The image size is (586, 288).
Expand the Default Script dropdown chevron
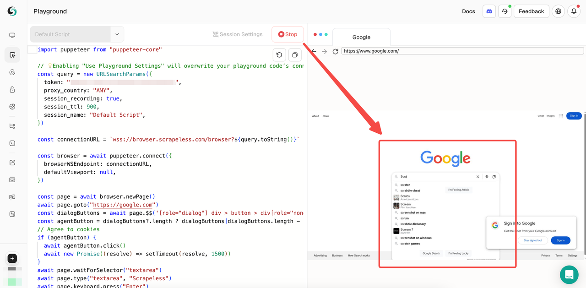tap(117, 34)
